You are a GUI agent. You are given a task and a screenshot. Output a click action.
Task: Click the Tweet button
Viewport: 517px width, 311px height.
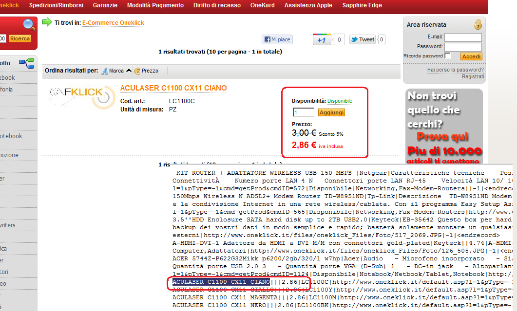pyautogui.click(x=363, y=39)
